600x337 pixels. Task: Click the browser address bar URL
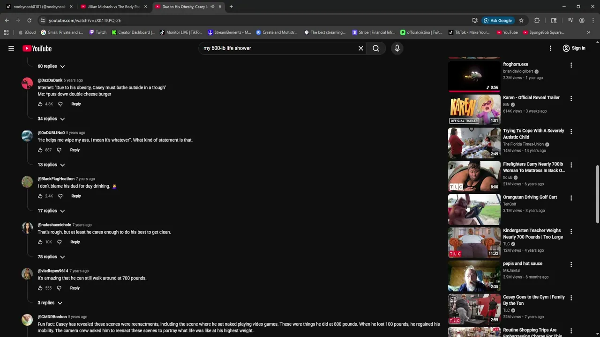85,21
